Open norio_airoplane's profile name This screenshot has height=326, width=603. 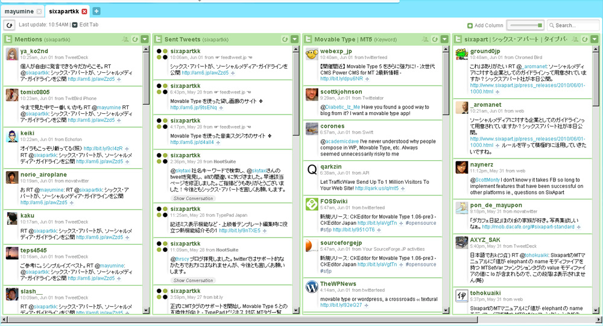tap(43, 175)
